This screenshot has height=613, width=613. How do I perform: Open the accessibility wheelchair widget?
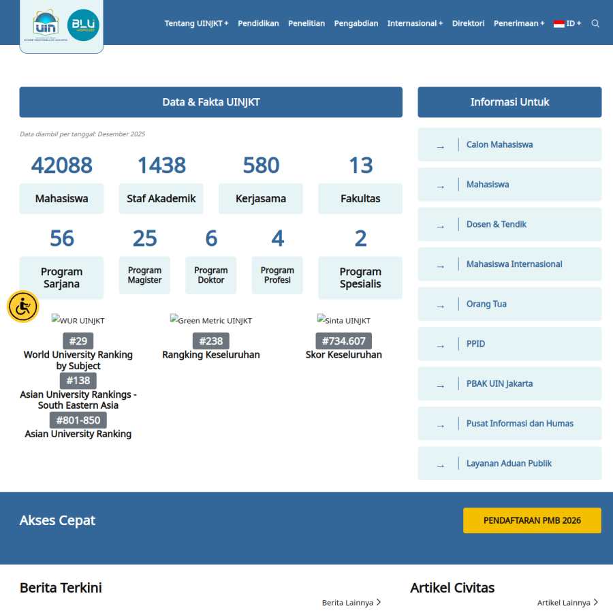22,306
